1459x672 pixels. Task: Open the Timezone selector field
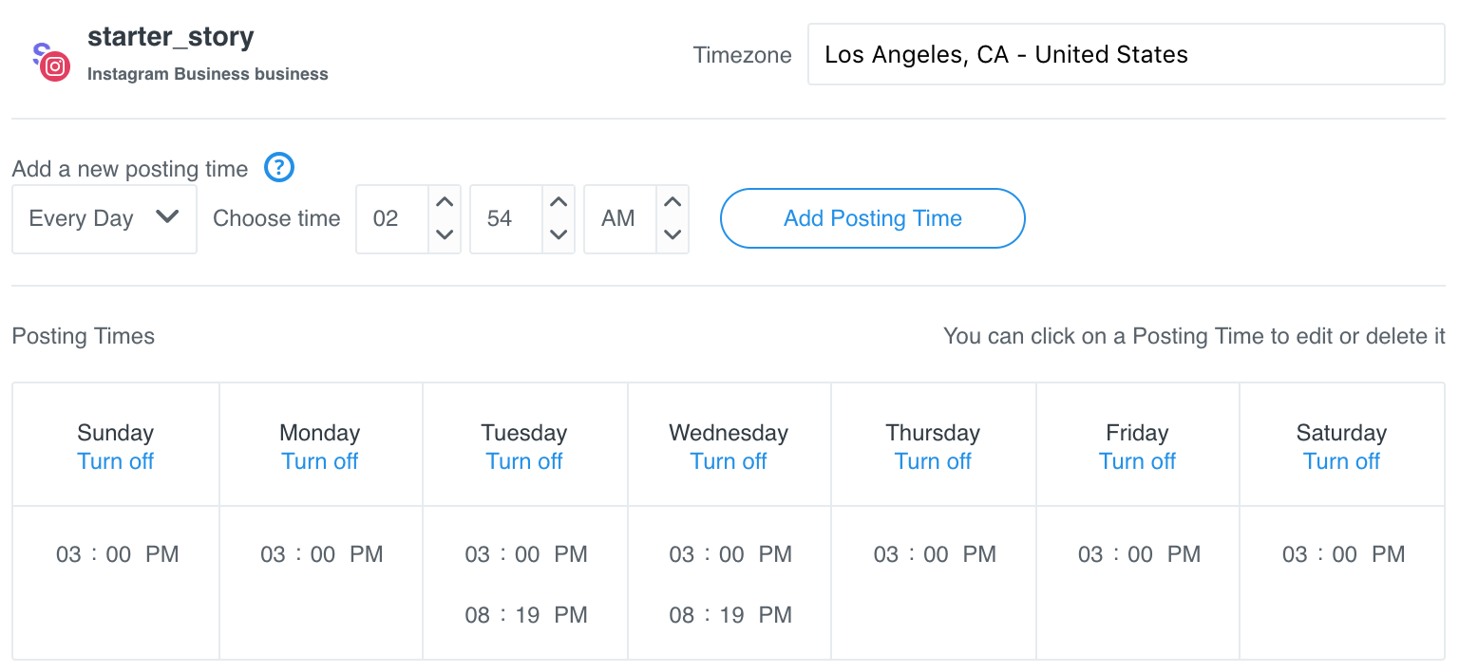tap(1126, 55)
